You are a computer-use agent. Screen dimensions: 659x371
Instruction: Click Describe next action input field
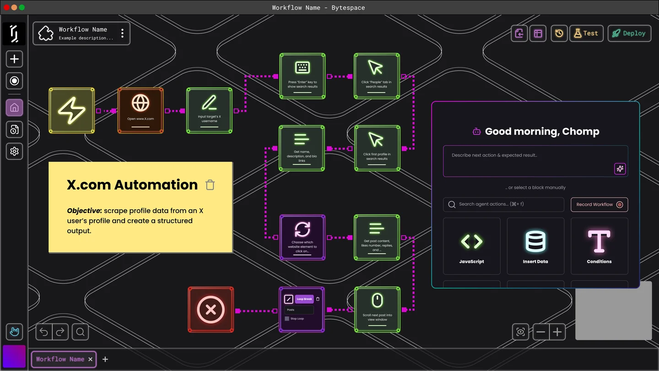(535, 161)
